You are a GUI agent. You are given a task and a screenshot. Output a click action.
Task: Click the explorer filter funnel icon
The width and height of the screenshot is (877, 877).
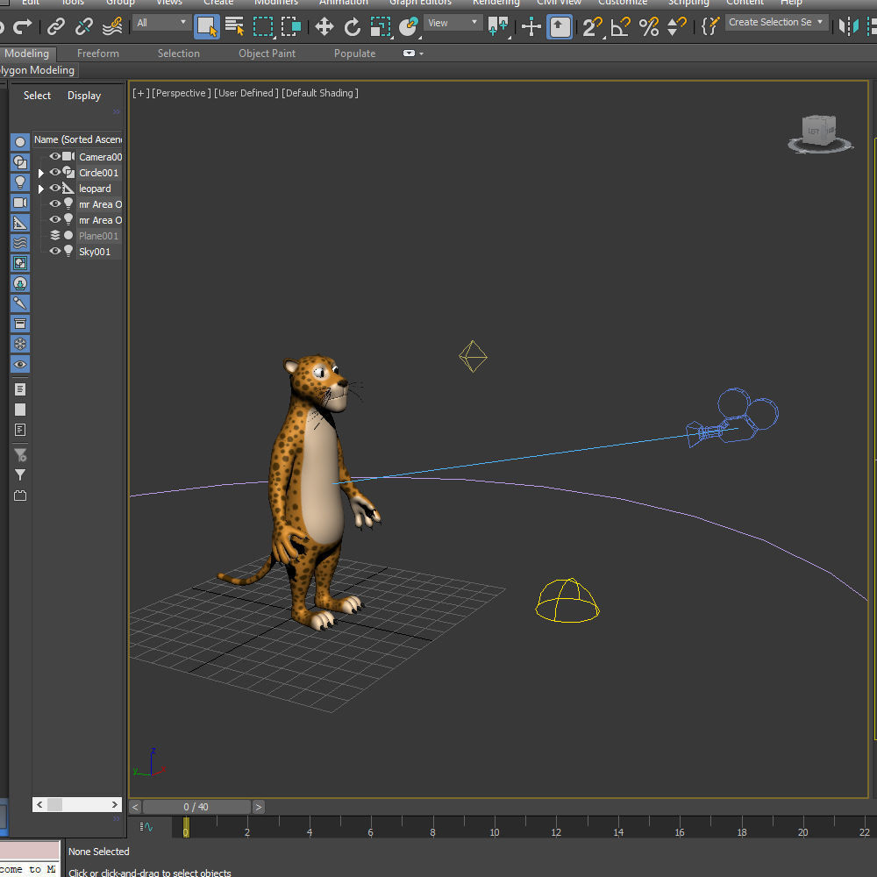tap(20, 474)
